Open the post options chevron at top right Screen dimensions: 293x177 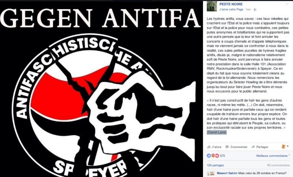point(287,4)
